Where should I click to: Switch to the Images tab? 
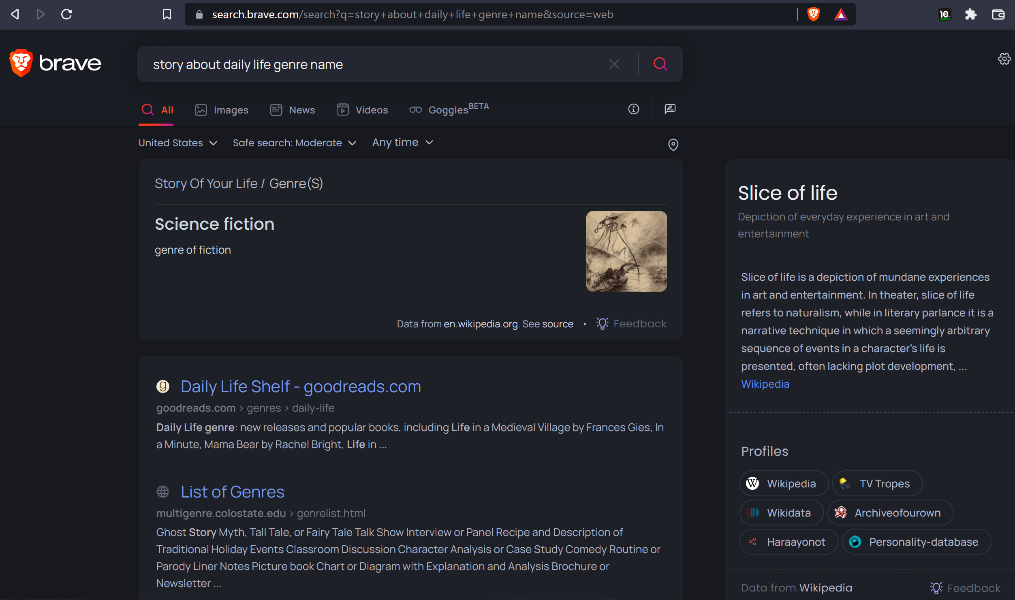(222, 110)
